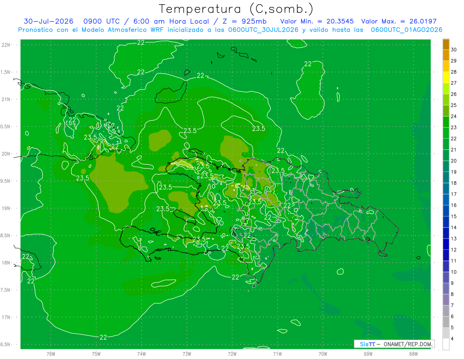
Task: Click the "27" color scale label
Action: (x=455, y=83)
